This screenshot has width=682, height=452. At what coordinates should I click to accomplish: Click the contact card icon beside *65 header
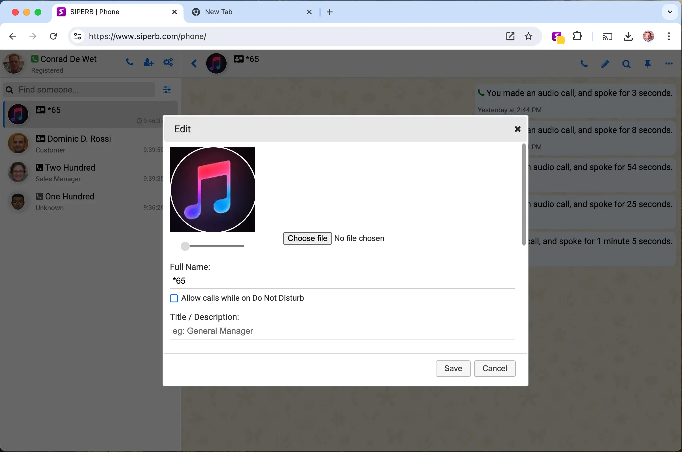(x=239, y=59)
